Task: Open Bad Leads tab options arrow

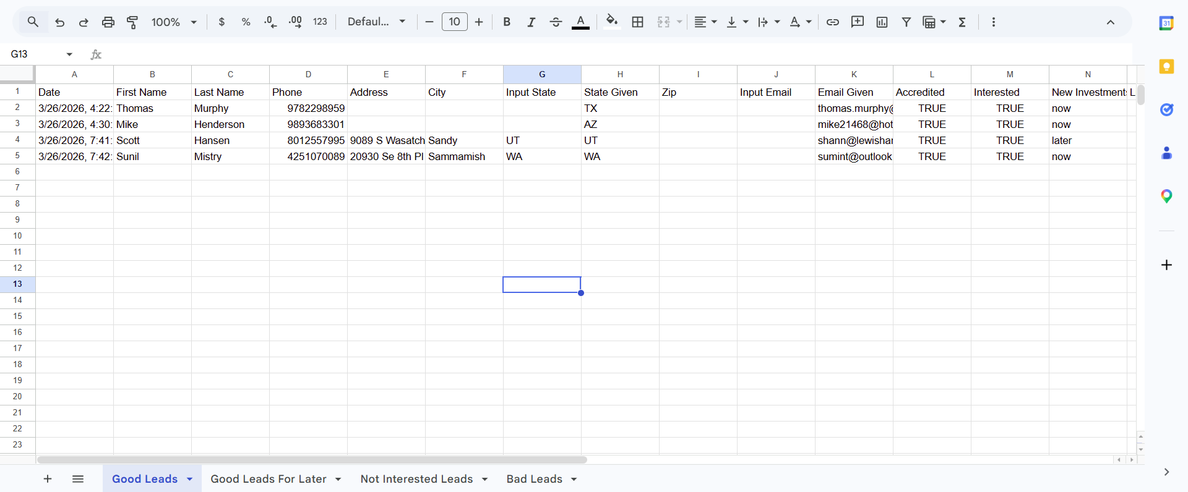Action: [574, 479]
